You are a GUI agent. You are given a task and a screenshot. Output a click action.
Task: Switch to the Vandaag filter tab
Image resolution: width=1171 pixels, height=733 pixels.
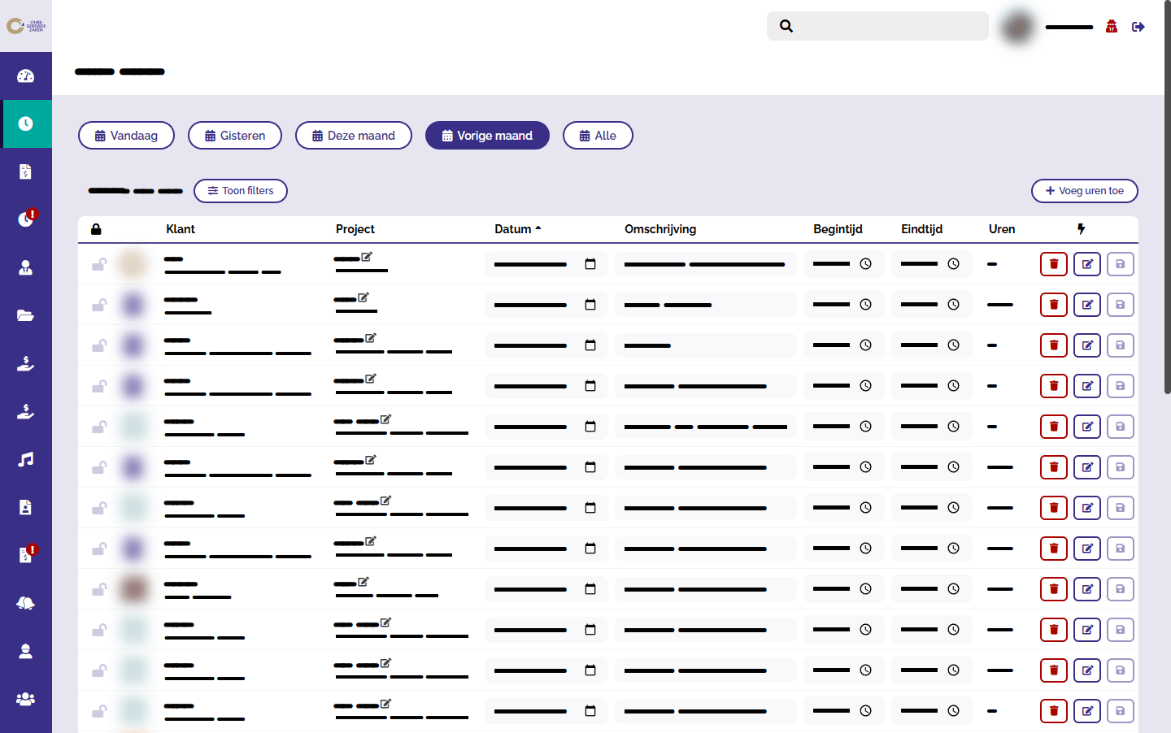(126, 135)
